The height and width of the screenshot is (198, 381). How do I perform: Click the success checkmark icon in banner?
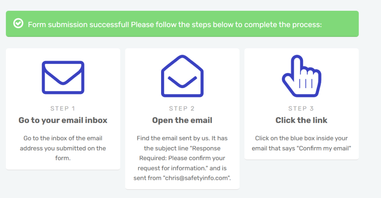(x=18, y=24)
